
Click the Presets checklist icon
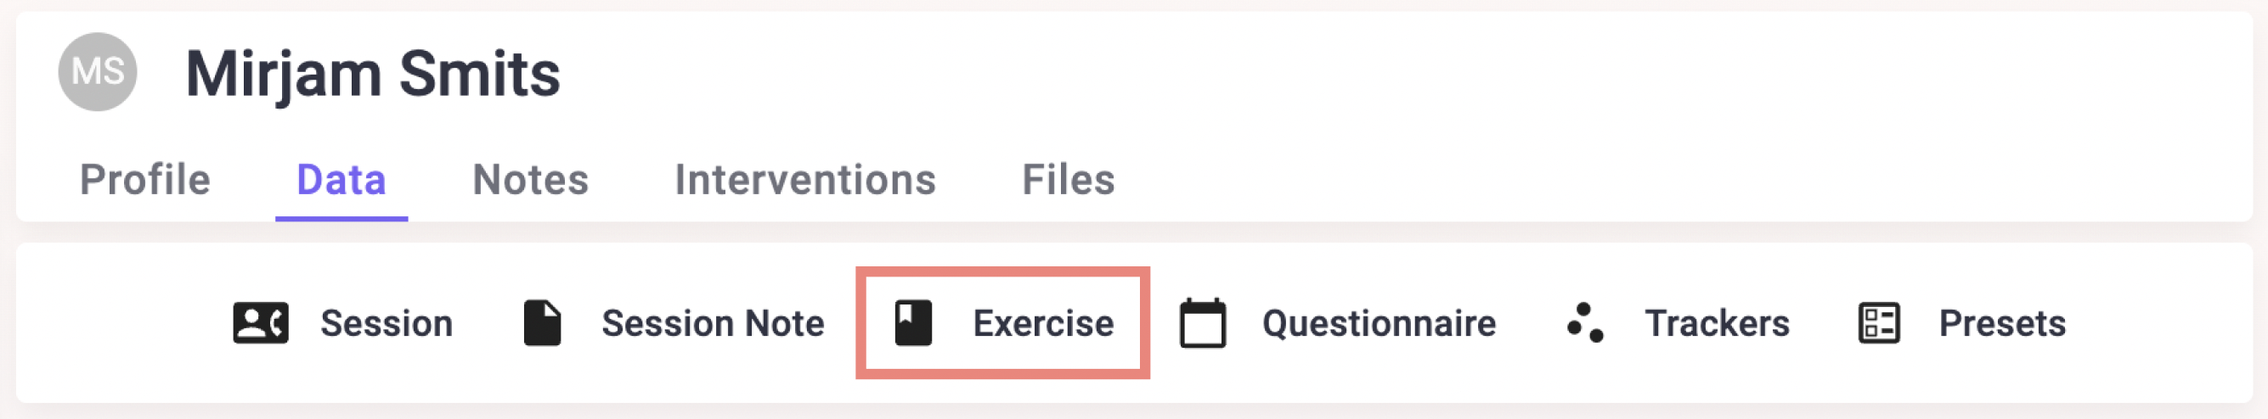point(1879,323)
